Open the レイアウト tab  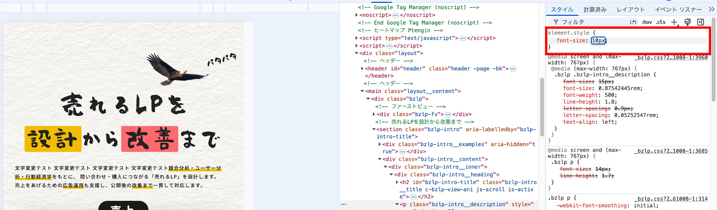[631, 9]
